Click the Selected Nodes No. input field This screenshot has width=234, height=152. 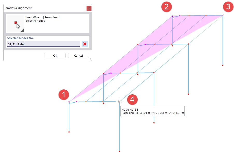pos(44,44)
